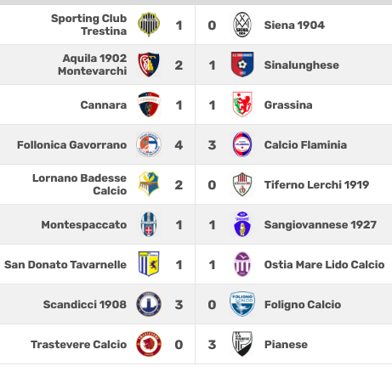Click the Sporting Club Trestina crest
The image size is (392, 372).
pyautogui.click(x=149, y=25)
